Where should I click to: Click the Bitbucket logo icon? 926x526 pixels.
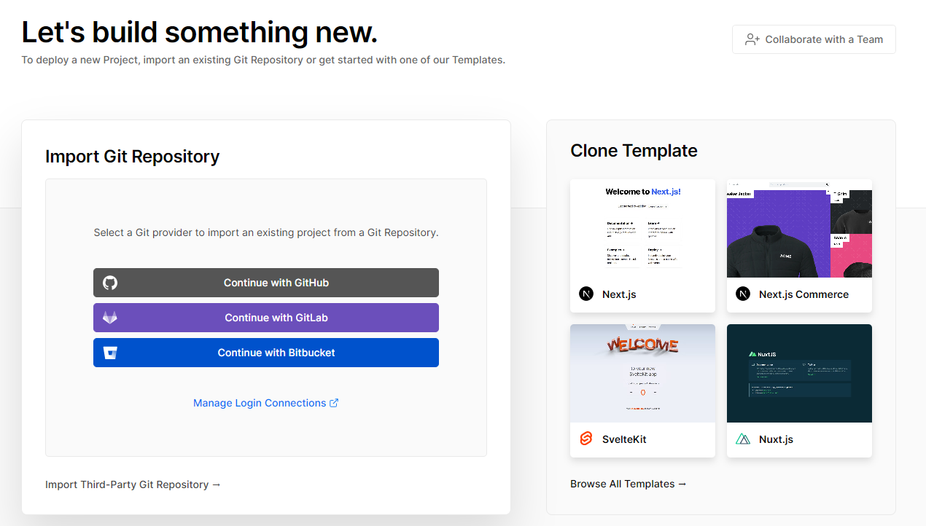pos(110,353)
